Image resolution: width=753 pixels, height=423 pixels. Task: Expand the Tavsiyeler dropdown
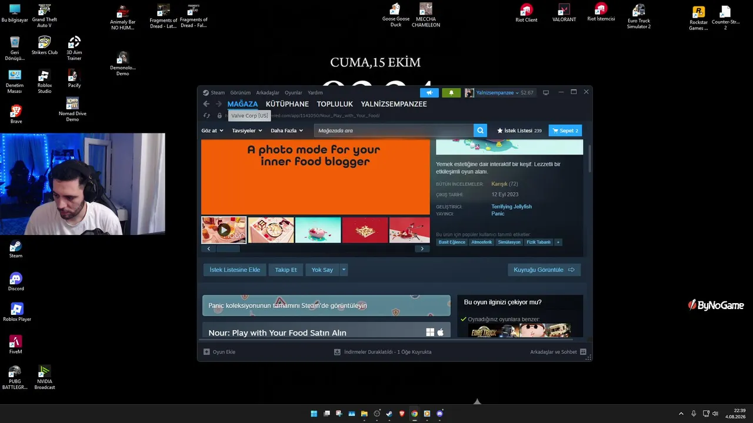[247, 130]
